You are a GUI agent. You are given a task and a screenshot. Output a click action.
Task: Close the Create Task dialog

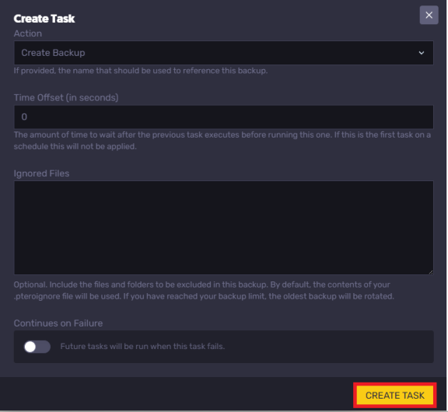429,15
